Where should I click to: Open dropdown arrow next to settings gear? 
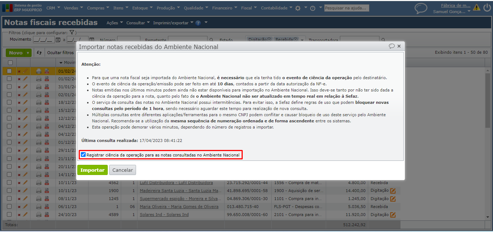click(x=305, y=8)
